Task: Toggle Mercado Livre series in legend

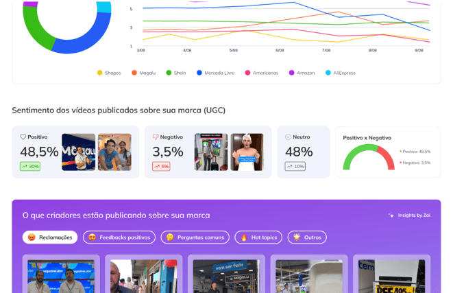Action: click(x=215, y=73)
